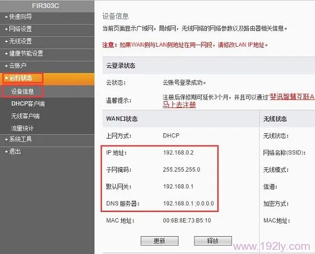This screenshot has height=254, width=315.
Task: Expand the 系统工具 sidebar section
Action: 21,139
